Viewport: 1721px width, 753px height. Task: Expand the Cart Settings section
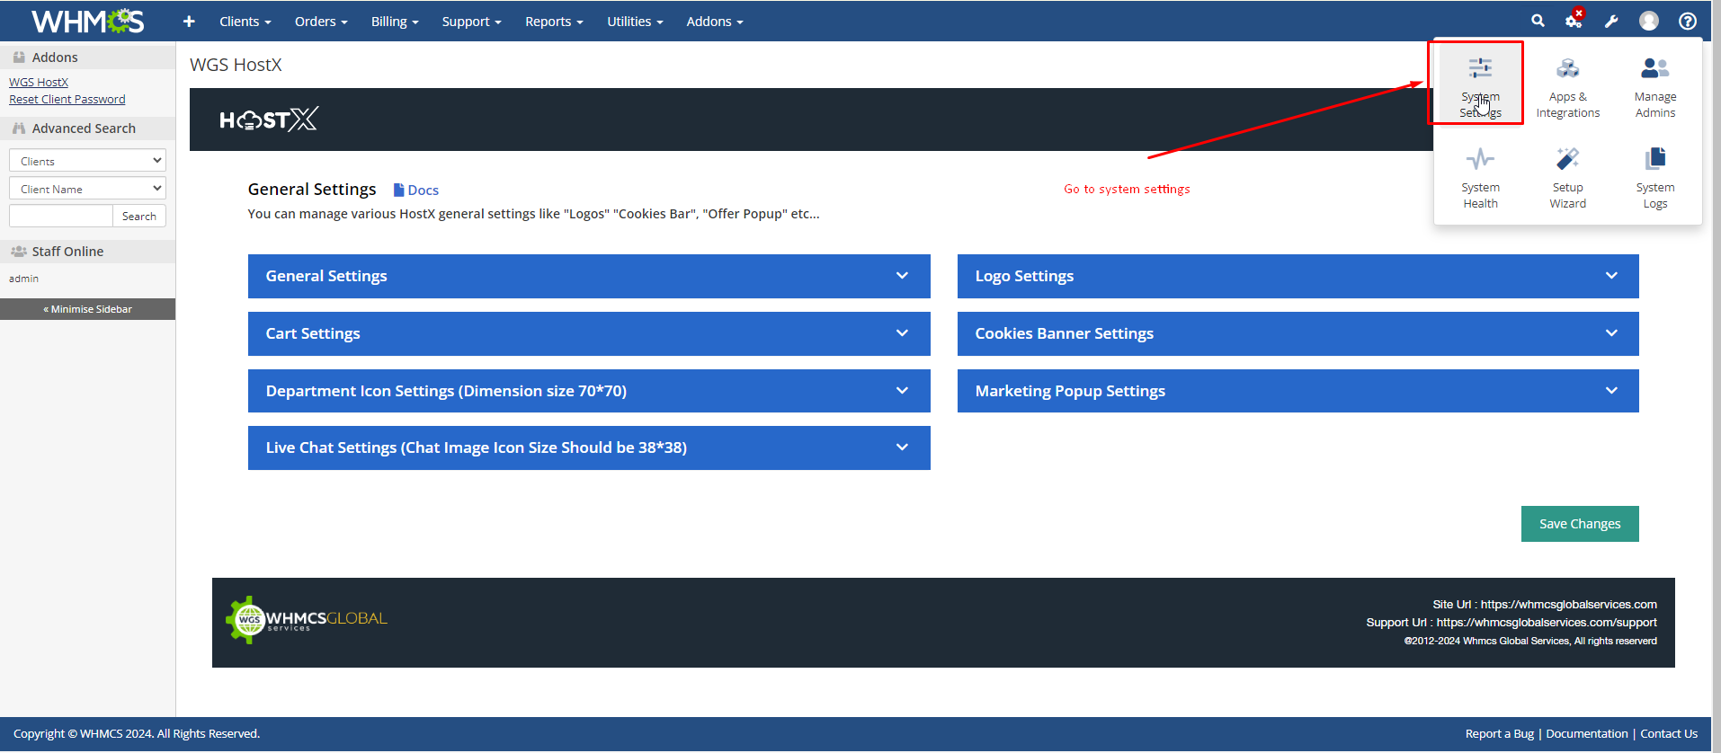[588, 333]
